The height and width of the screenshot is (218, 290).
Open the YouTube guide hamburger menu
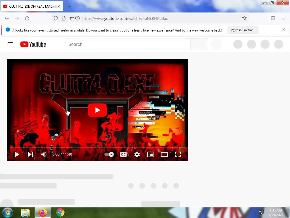10,44
